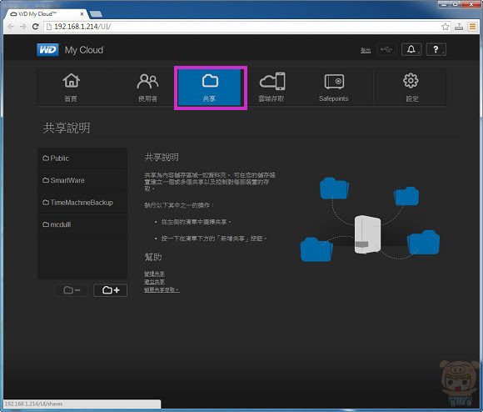Open the help question mark icon
The width and height of the screenshot is (483, 412).
pos(436,49)
